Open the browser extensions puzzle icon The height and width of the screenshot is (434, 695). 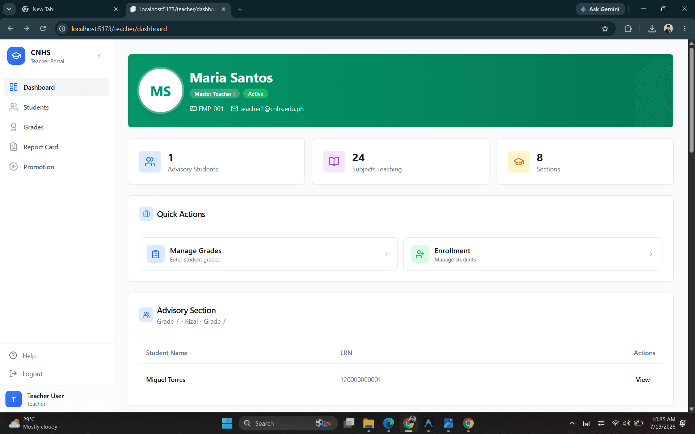tap(628, 29)
